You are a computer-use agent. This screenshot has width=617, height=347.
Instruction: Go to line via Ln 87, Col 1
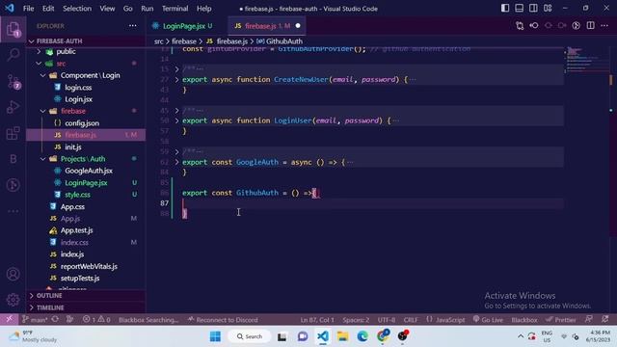click(x=317, y=319)
